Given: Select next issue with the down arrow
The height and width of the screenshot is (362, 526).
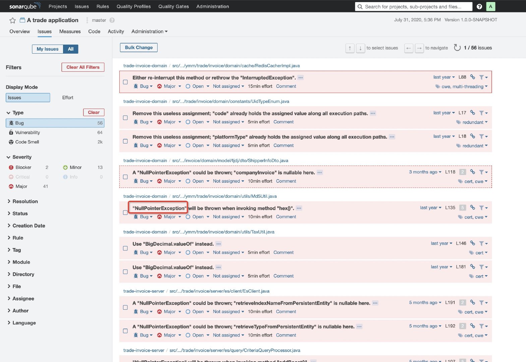Looking at the screenshot, I should (360, 48).
